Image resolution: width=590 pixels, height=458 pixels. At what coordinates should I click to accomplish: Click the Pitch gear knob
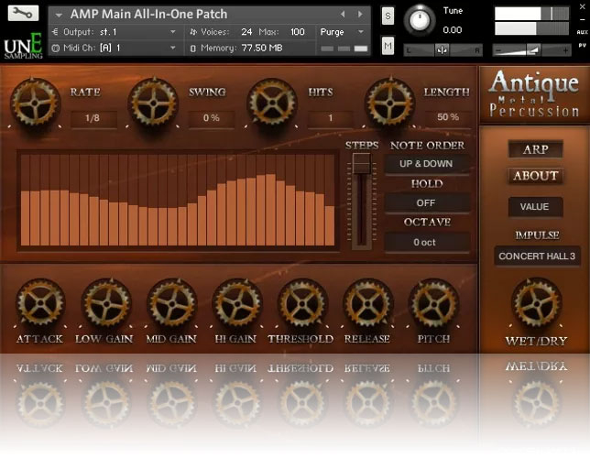(x=433, y=302)
